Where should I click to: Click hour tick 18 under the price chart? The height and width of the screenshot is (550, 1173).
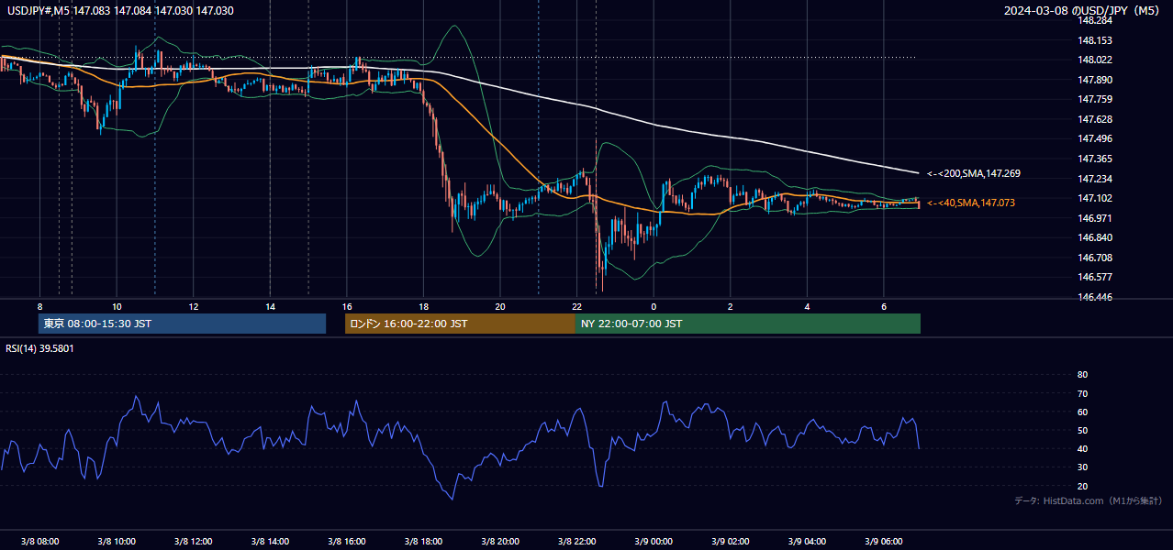pyautogui.click(x=423, y=306)
